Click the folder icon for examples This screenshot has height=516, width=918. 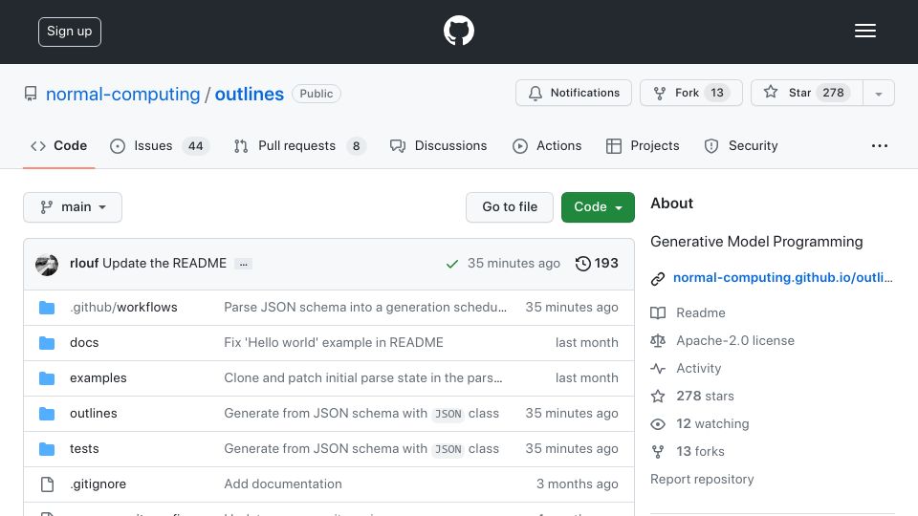47,378
